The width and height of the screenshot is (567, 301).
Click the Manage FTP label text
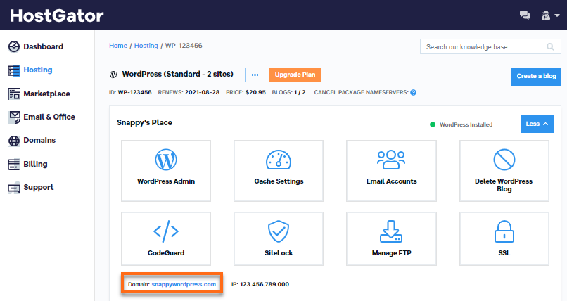click(x=392, y=253)
